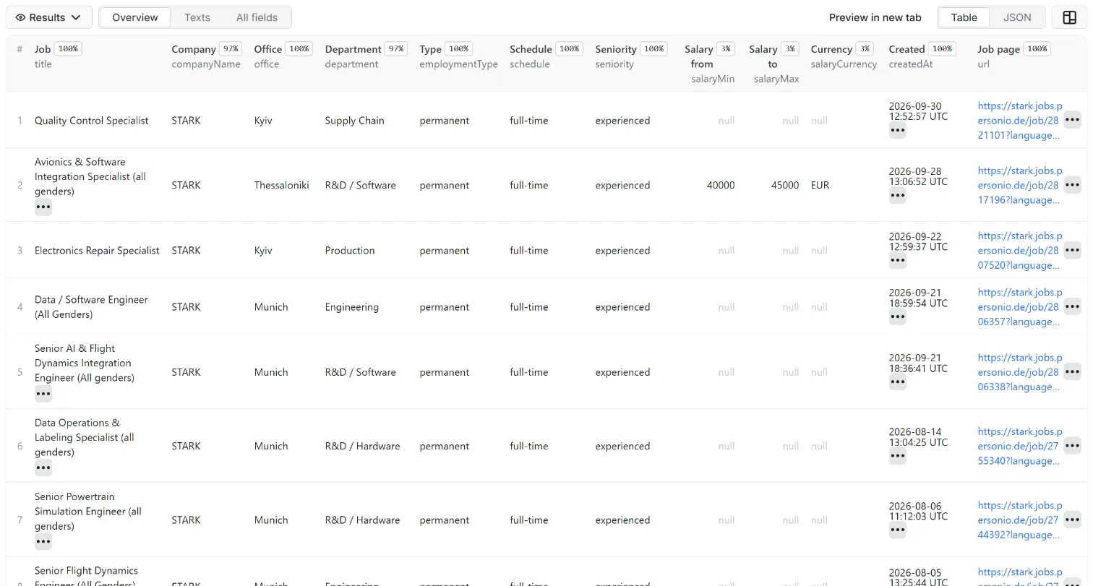Open job link ending 2817196
The height and width of the screenshot is (586, 1093).
coord(1020,186)
